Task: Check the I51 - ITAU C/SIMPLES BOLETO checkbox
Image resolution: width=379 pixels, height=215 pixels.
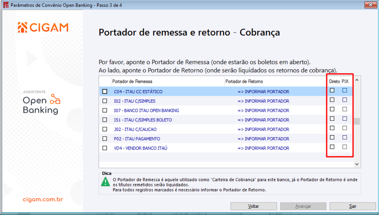Action: pyautogui.click(x=105, y=120)
